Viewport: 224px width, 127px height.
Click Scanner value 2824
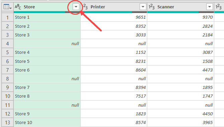pos(181,26)
